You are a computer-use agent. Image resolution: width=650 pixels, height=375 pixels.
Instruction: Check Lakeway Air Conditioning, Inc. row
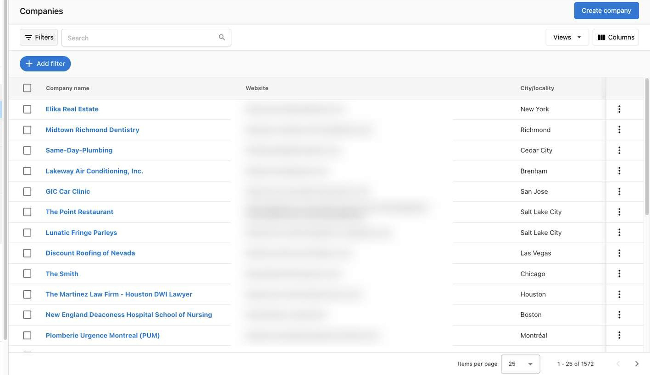(27, 171)
